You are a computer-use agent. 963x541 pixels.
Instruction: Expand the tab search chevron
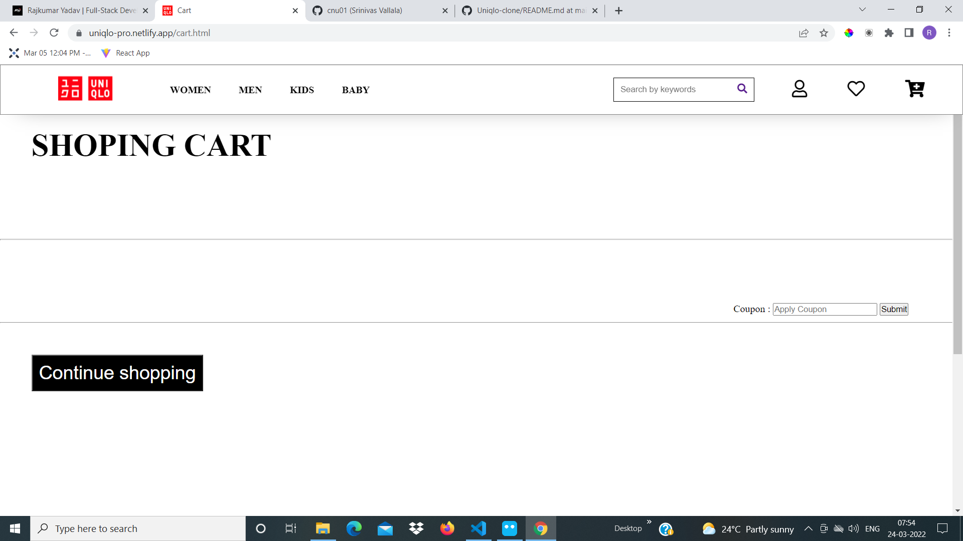point(862,10)
